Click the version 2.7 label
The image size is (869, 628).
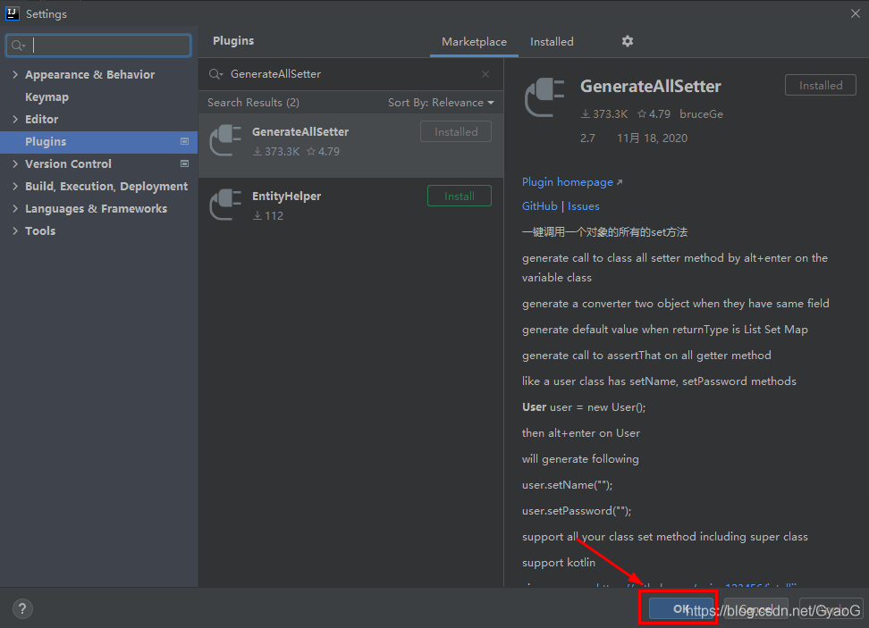point(587,138)
